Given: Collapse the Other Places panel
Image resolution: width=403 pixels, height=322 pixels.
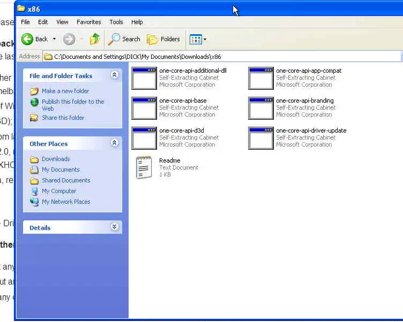Looking at the screenshot, I should pos(114,143).
